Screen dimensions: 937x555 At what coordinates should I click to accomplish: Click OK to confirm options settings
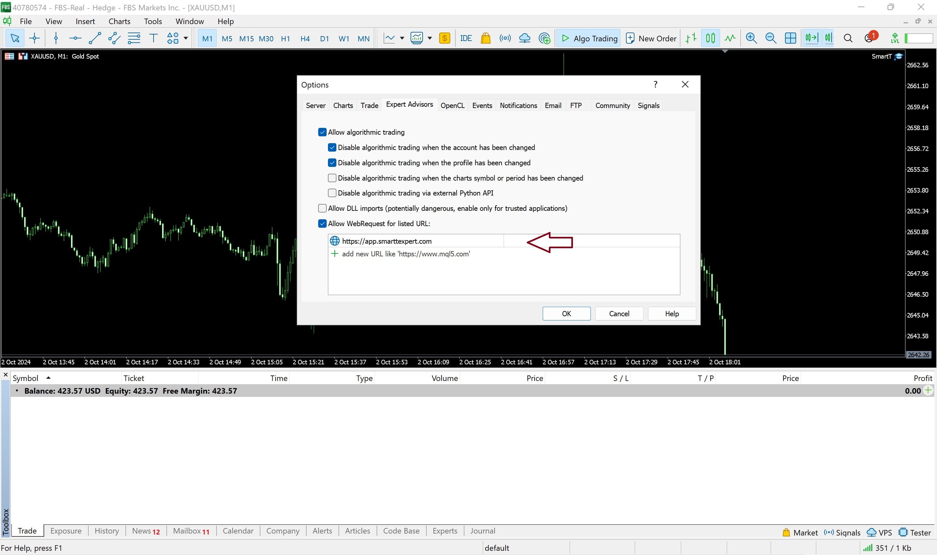click(566, 313)
